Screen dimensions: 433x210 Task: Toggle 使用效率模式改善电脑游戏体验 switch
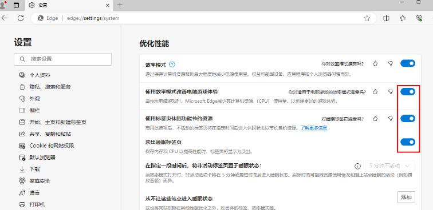(408, 92)
